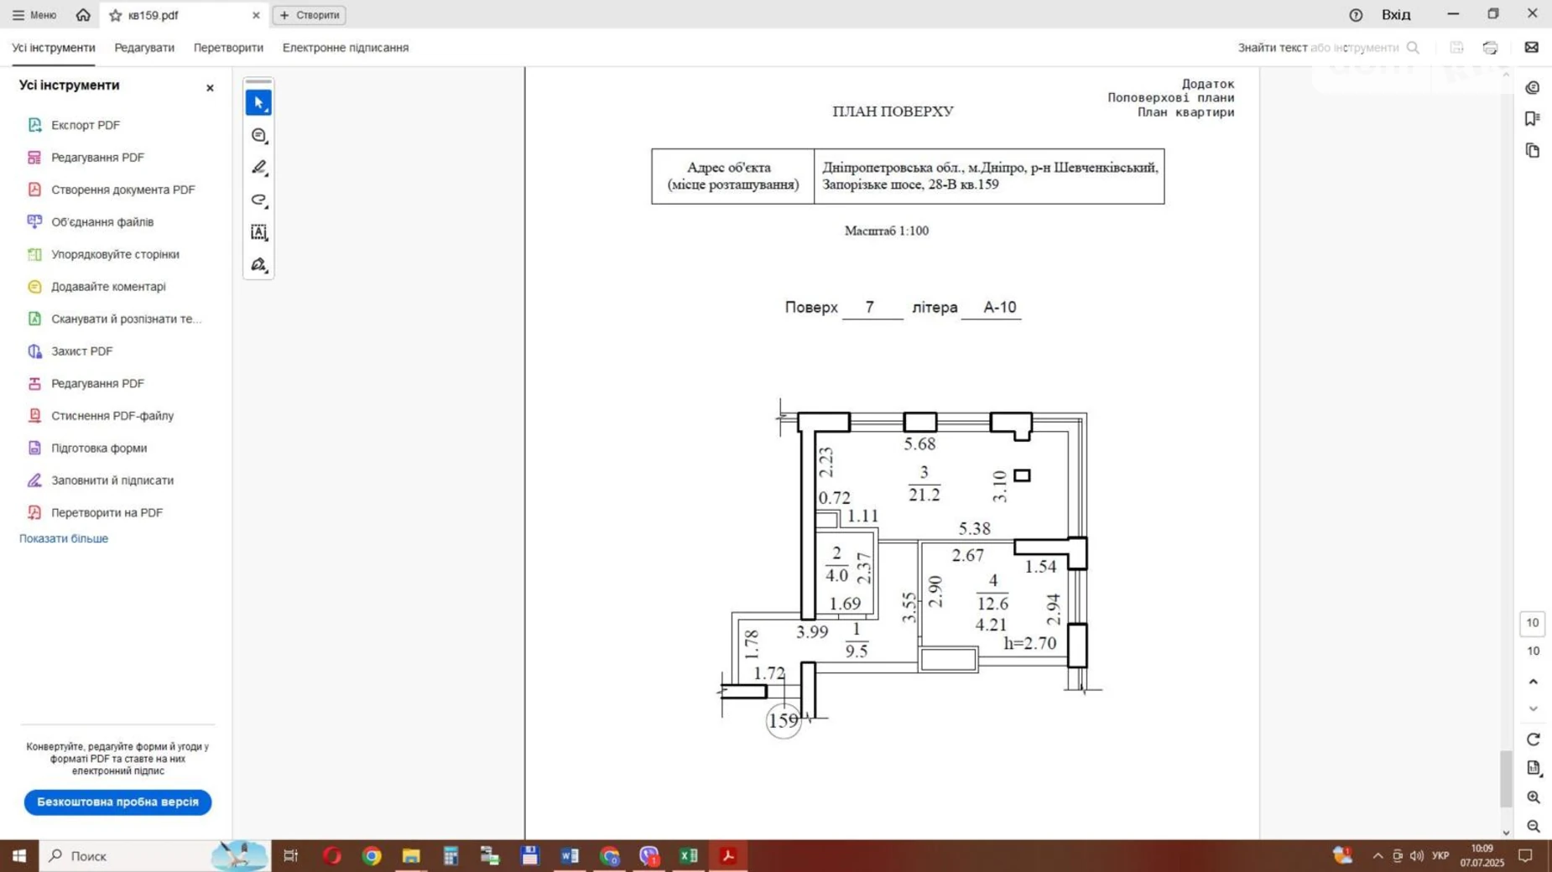Close the Усі інструменти side panel
Image resolution: width=1552 pixels, height=872 pixels.
click(x=210, y=88)
